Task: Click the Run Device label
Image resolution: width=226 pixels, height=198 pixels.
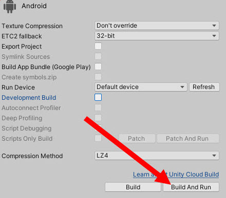Action: [18, 87]
